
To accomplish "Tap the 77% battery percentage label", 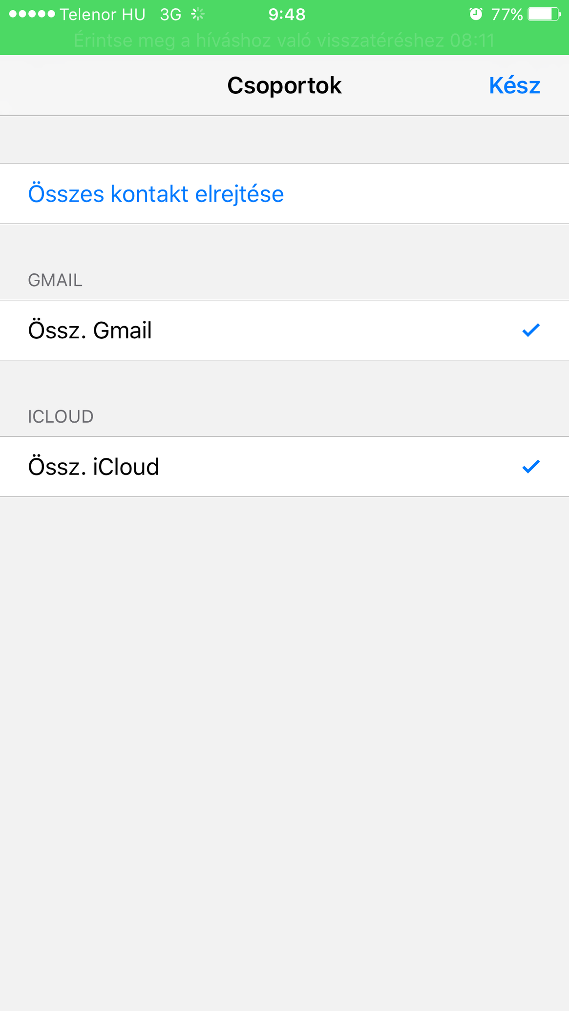I will click(x=507, y=15).
